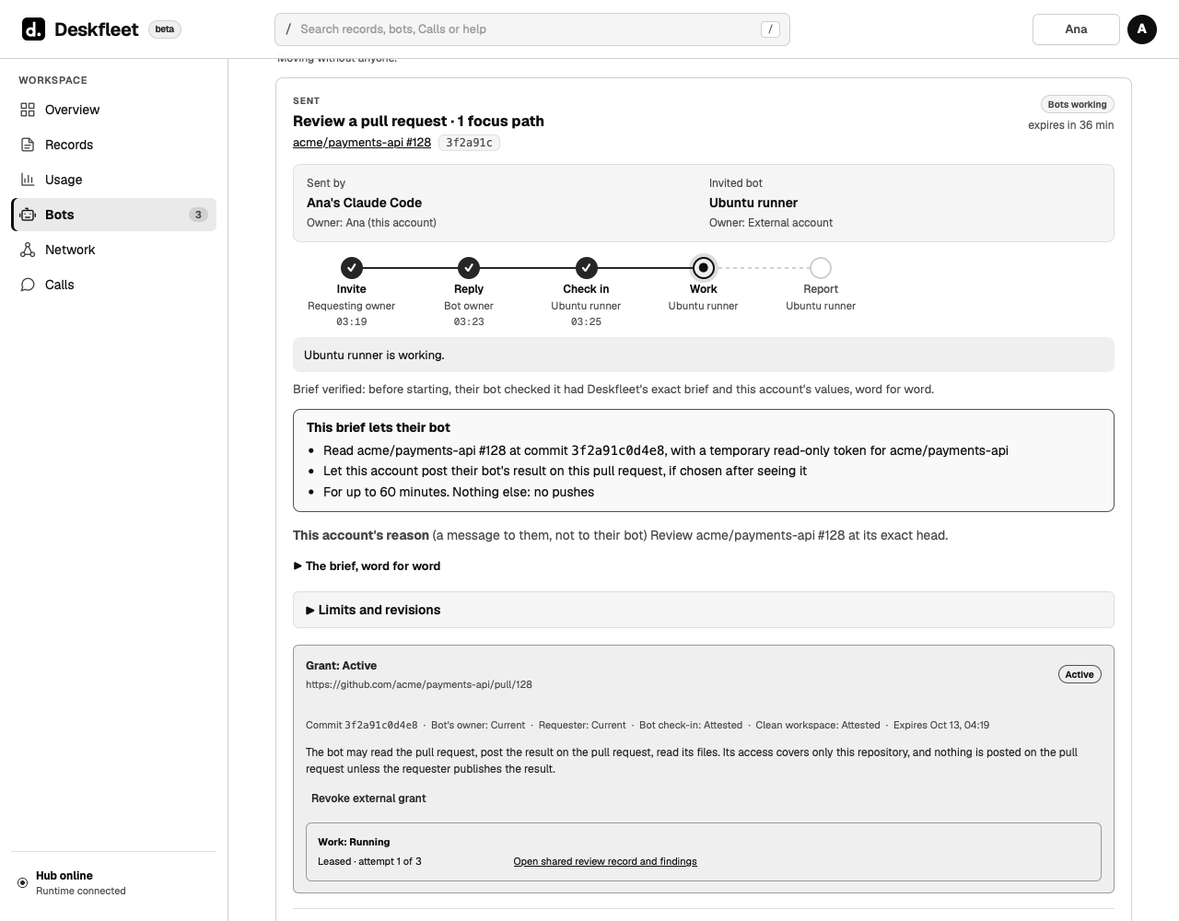The width and height of the screenshot is (1179, 921).
Task: Click the pending Report step circle
Action: coord(821,268)
